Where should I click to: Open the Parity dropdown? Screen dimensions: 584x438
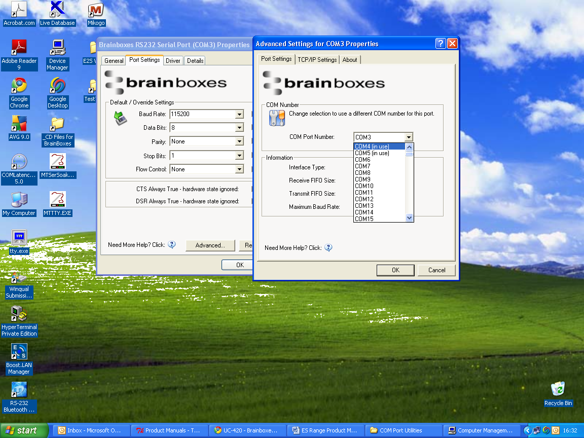coord(238,141)
